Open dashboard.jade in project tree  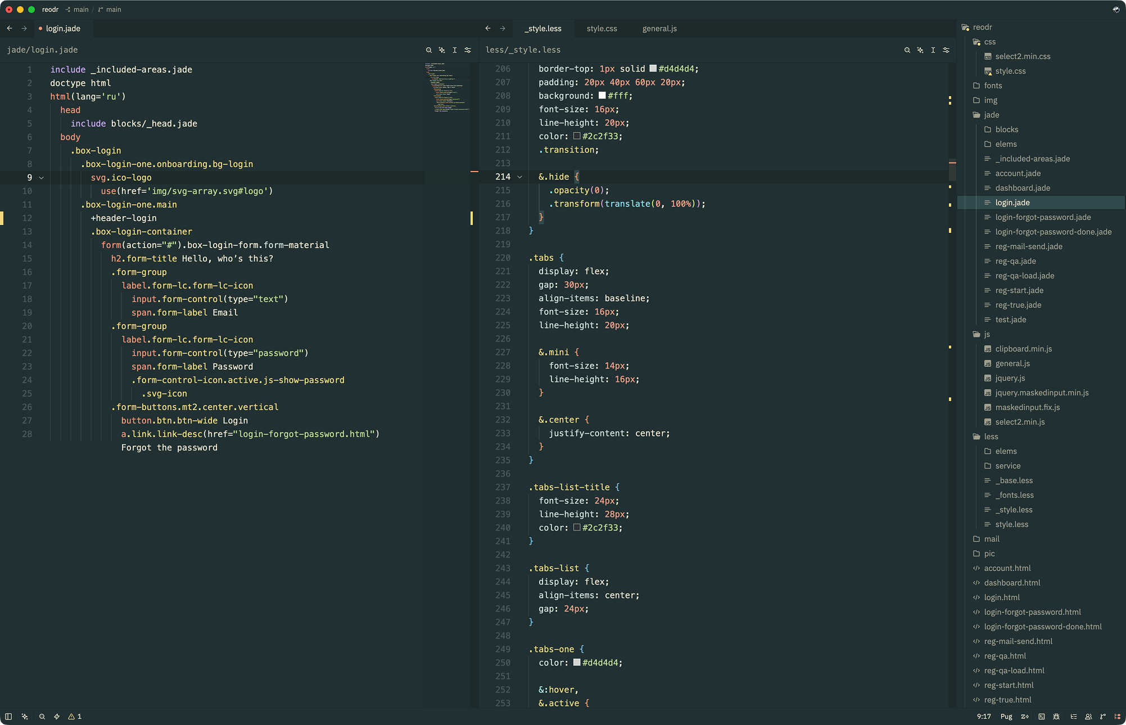[x=1023, y=188]
